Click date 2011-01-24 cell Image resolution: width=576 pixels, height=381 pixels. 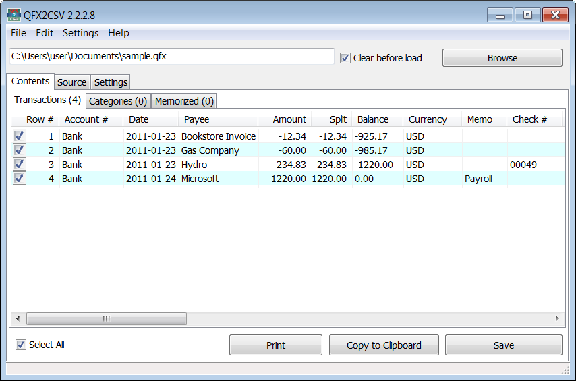click(151, 179)
